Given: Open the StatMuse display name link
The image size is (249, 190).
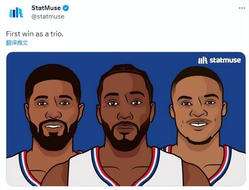Looking at the screenshot, I should click(46, 8).
